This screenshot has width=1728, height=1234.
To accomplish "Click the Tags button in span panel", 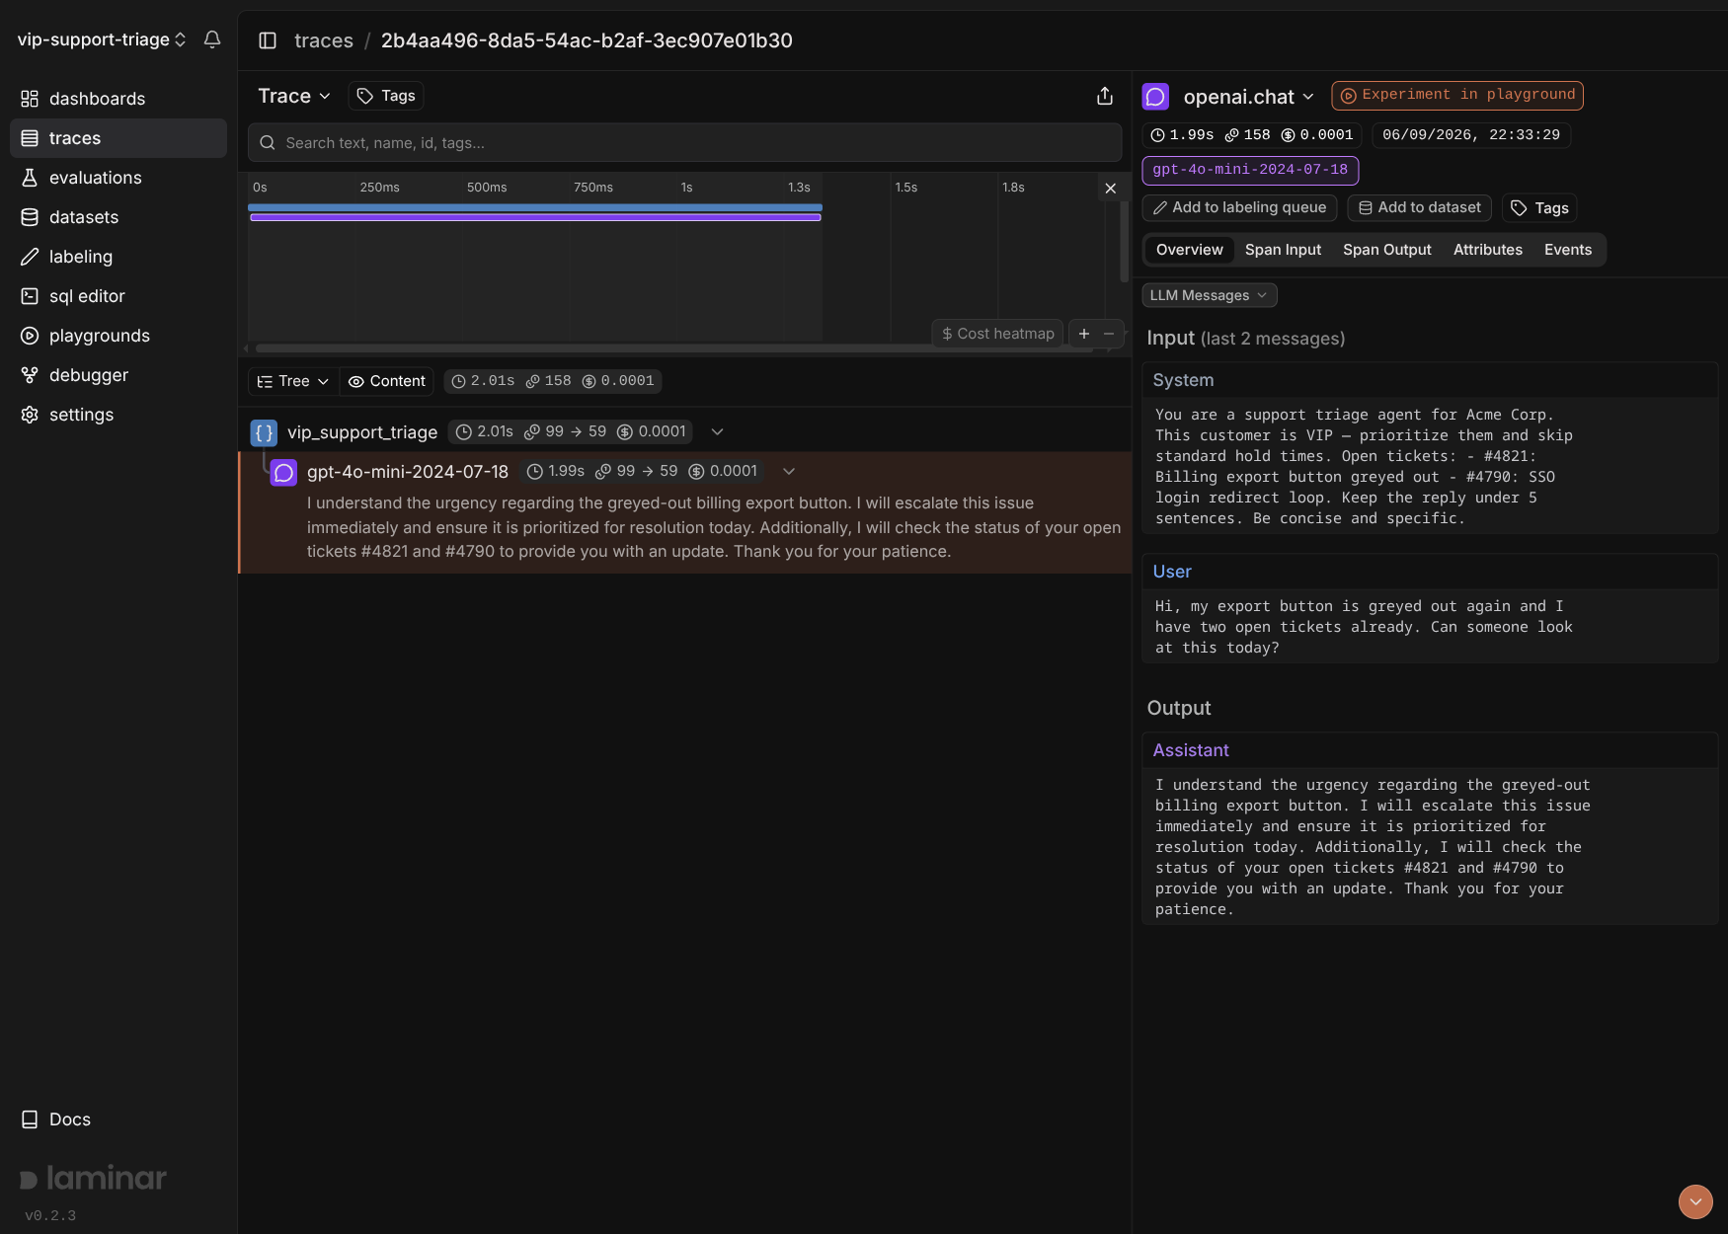I will pos(1539,207).
